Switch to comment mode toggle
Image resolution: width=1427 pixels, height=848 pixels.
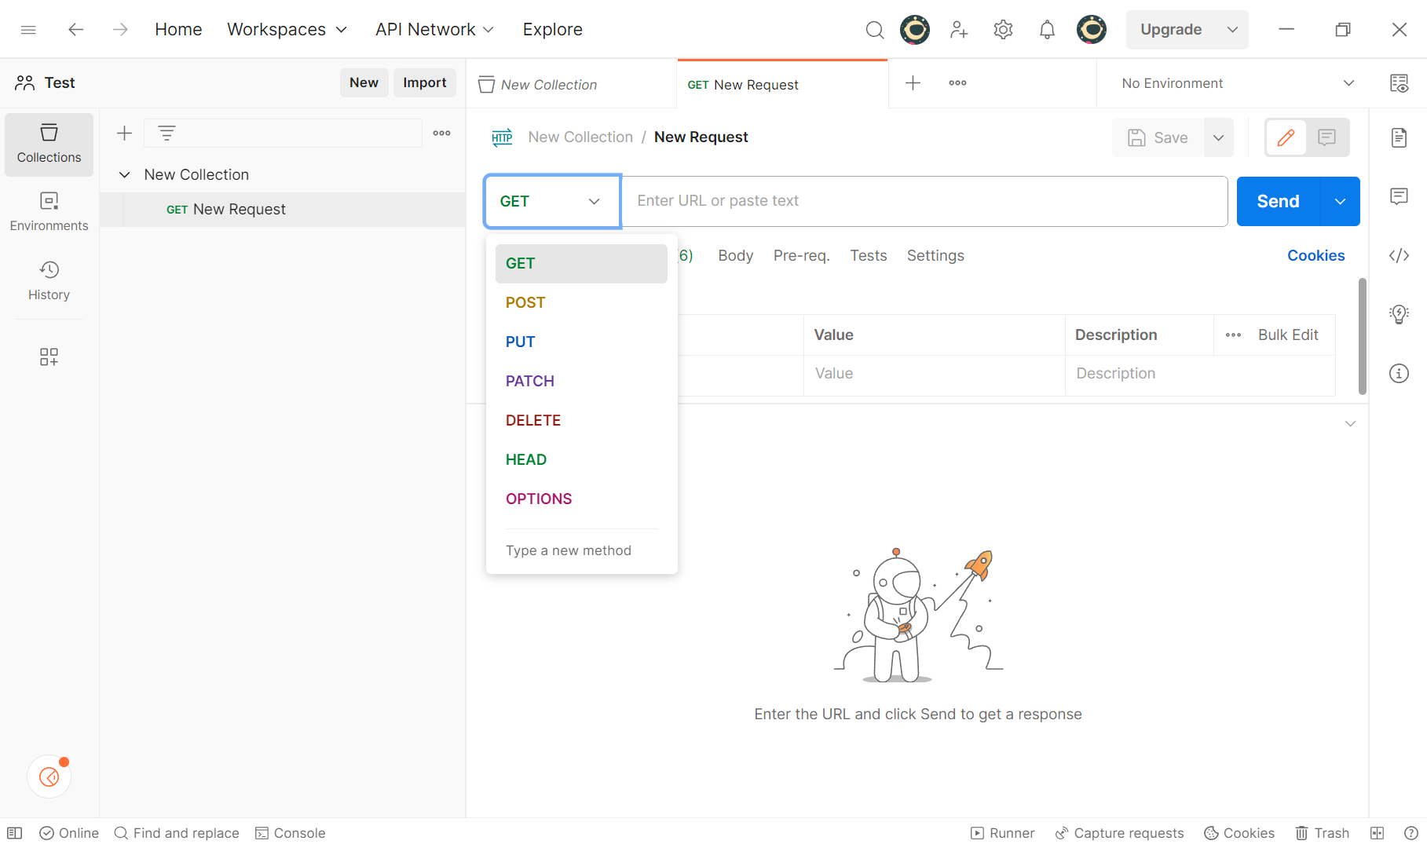click(x=1327, y=138)
